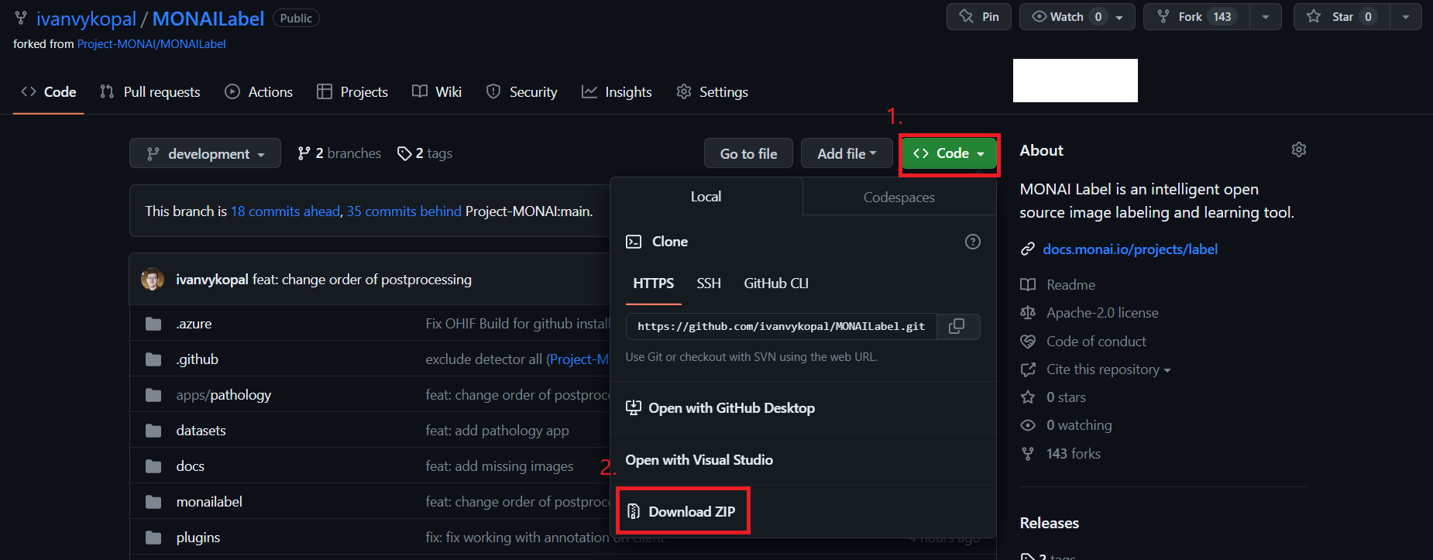Image resolution: width=1433 pixels, height=560 pixels.
Task: Click the datasets folder icon
Action: (x=153, y=431)
